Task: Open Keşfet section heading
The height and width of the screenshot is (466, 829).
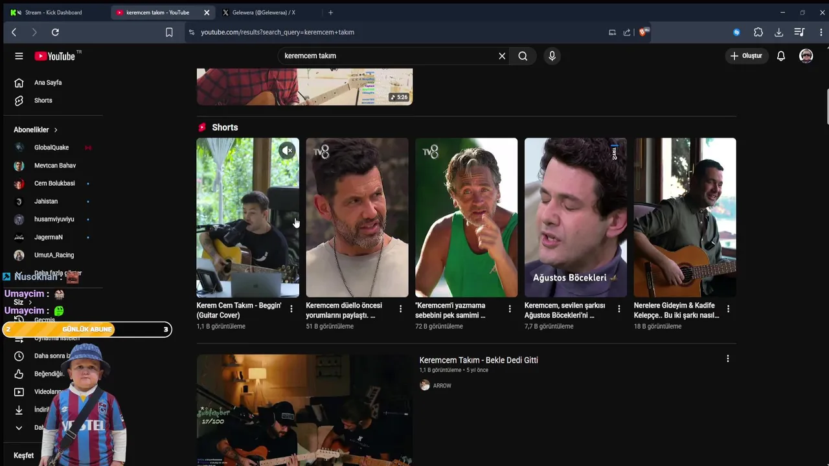Action: coord(24,456)
